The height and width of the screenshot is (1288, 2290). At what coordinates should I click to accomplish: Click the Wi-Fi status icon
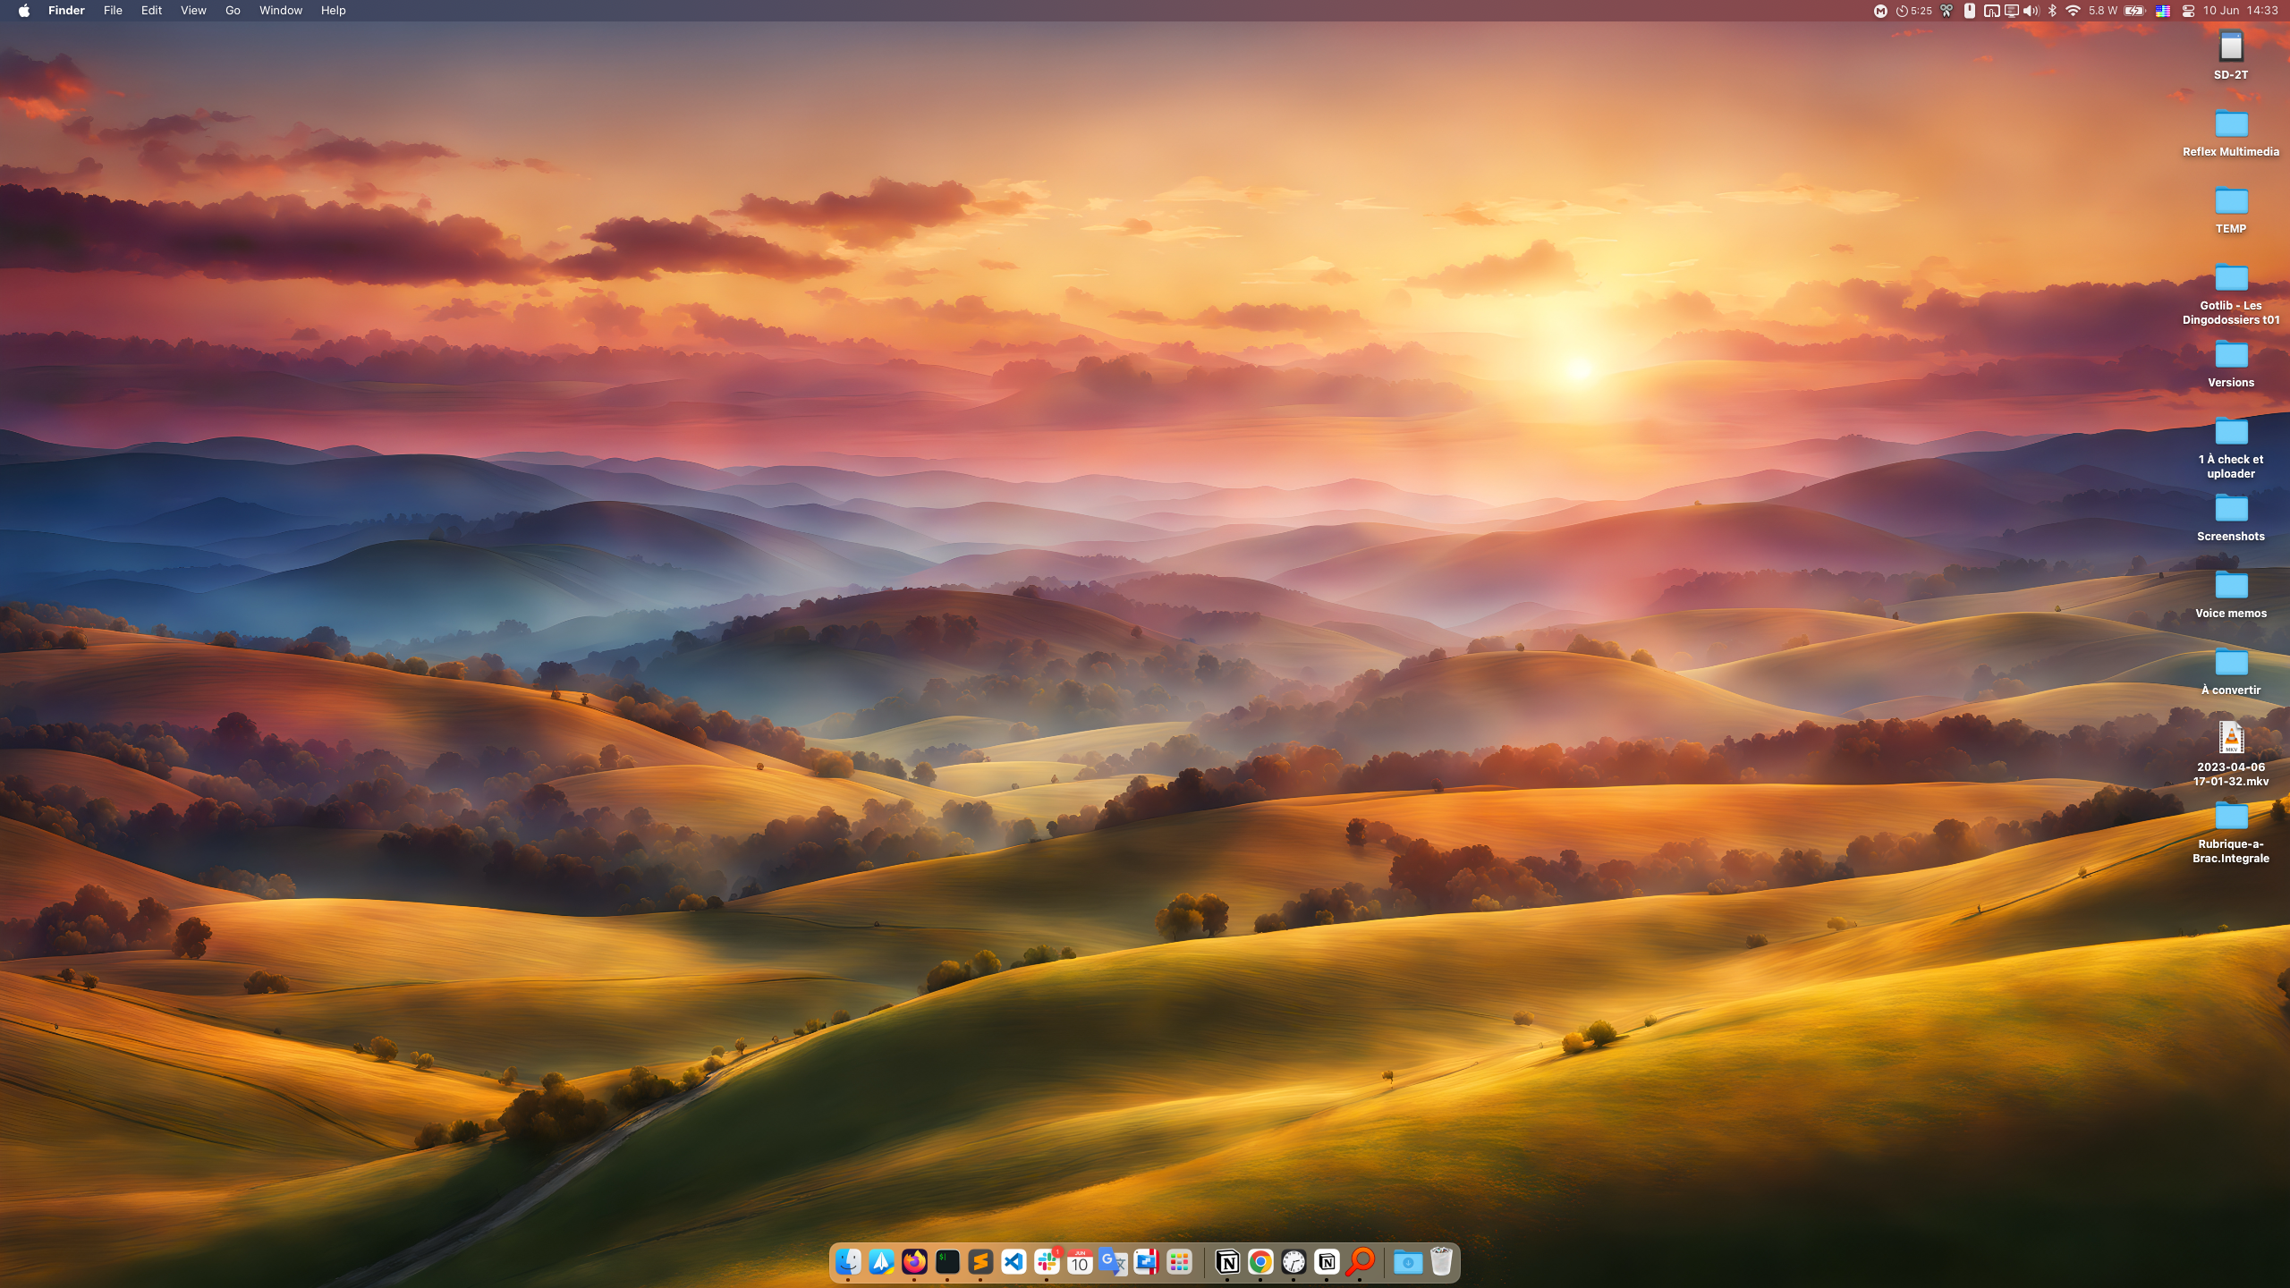pos(2073,11)
